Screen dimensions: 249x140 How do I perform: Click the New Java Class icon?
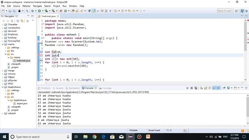65,11
